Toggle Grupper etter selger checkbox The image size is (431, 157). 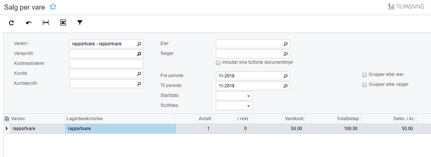(x=365, y=85)
